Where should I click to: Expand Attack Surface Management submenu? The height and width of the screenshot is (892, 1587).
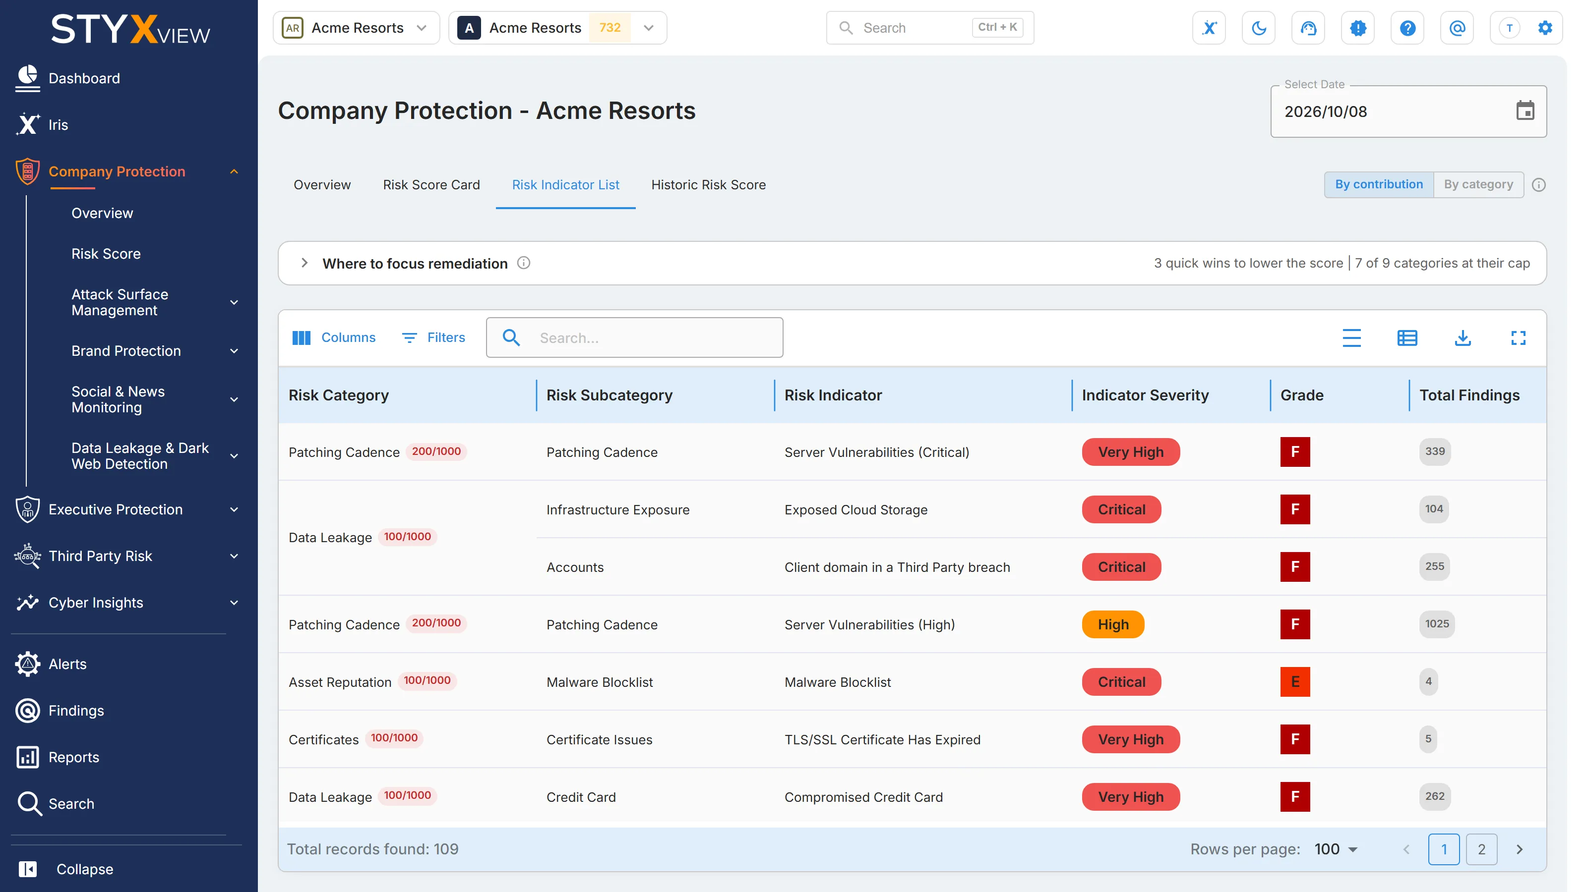(234, 302)
